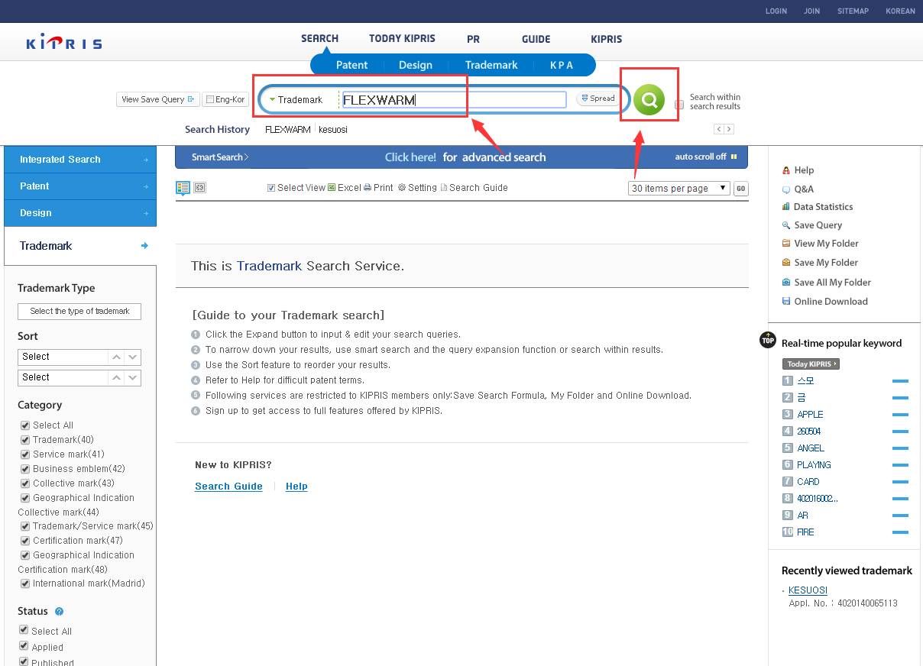Open the Trademark search-type dropdown
Viewport: 923px width, 666px height.
(296, 100)
